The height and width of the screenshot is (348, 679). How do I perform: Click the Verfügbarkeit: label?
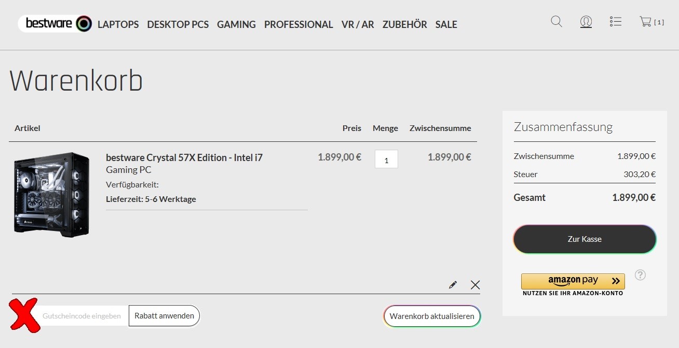(x=132, y=184)
